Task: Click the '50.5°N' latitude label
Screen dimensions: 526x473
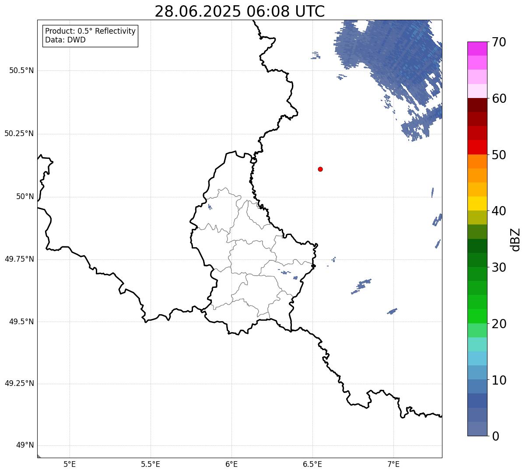Action: (21, 70)
